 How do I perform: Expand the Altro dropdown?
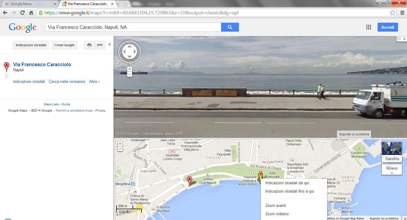[x=94, y=82]
